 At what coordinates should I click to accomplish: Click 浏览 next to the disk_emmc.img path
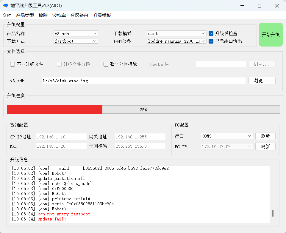point(262,81)
